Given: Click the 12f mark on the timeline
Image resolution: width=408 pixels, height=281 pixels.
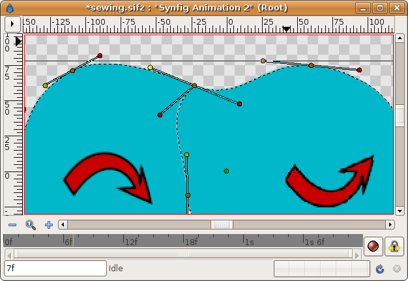Looking at the screenshot, I should [x=131, y=243].
